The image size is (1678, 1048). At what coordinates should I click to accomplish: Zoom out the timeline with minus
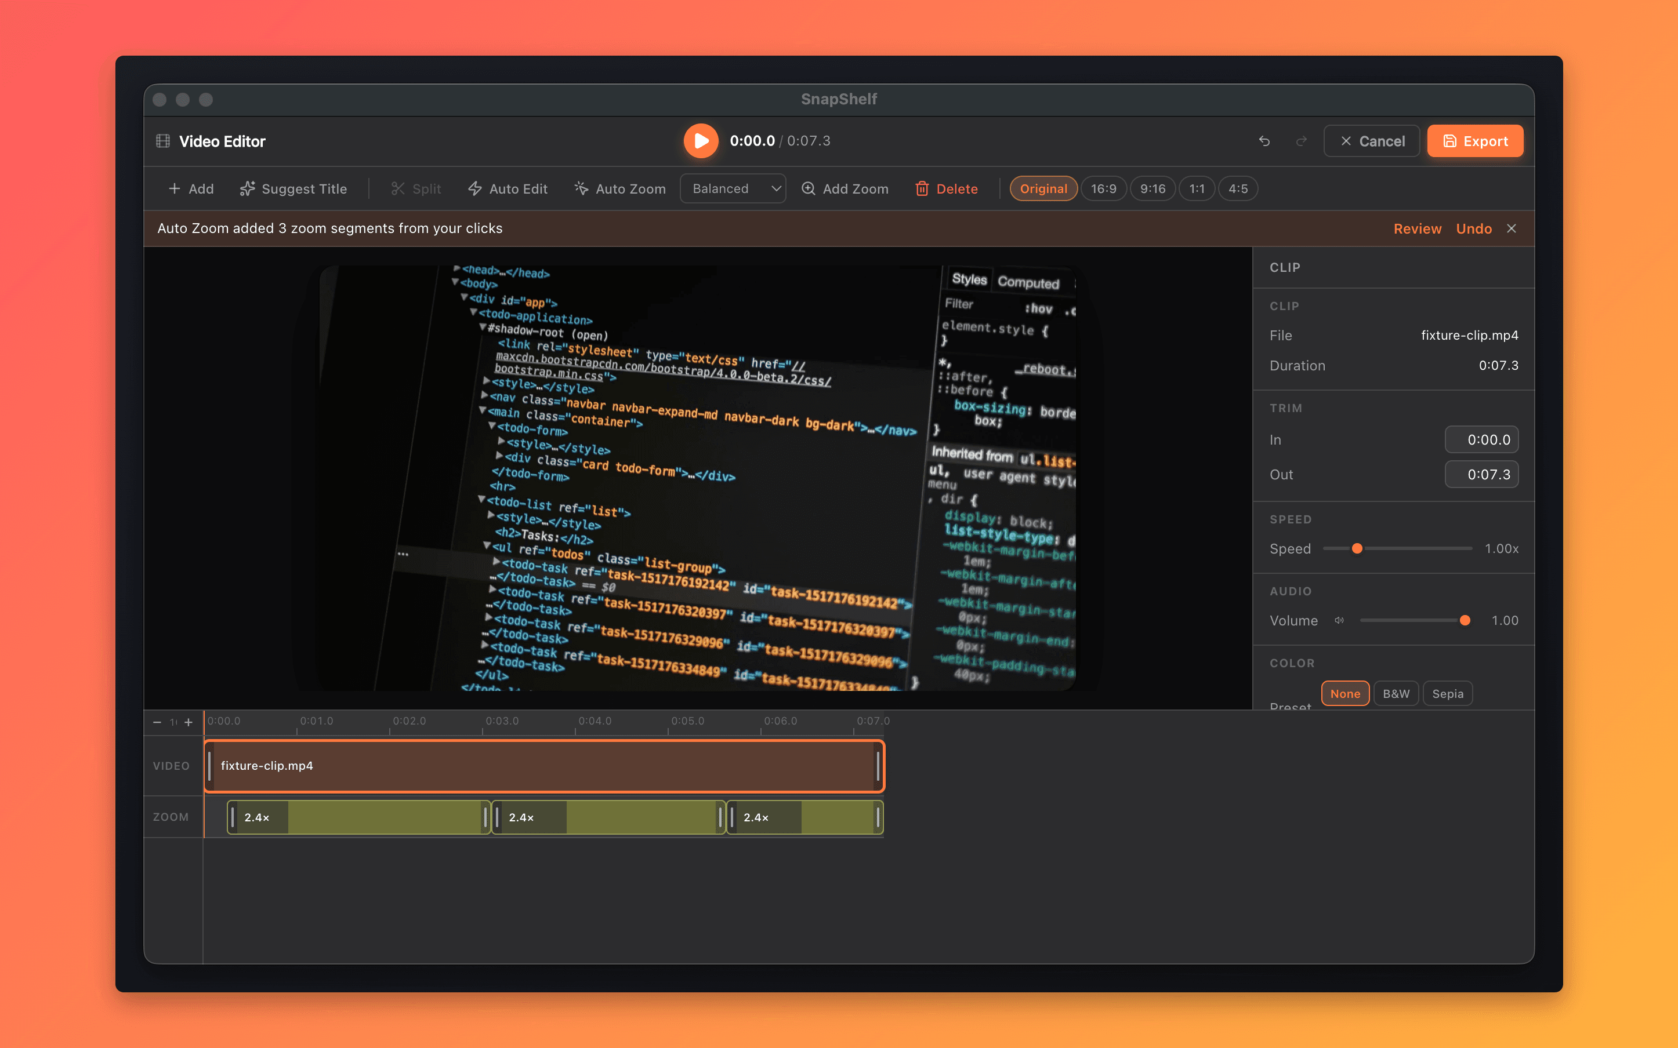click(x=157, y=722)
